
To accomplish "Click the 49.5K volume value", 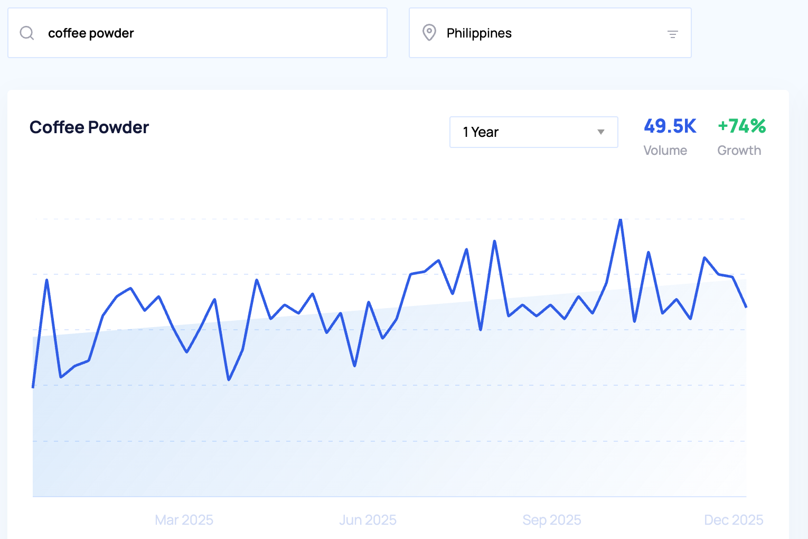I will (x=670, y=126).
